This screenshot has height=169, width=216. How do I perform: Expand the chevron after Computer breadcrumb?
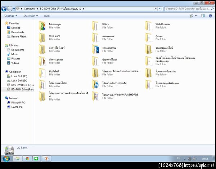37,9
